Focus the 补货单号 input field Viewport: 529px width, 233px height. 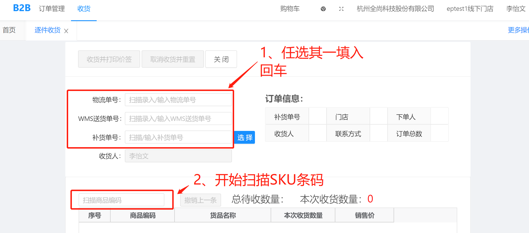[178, 137]
